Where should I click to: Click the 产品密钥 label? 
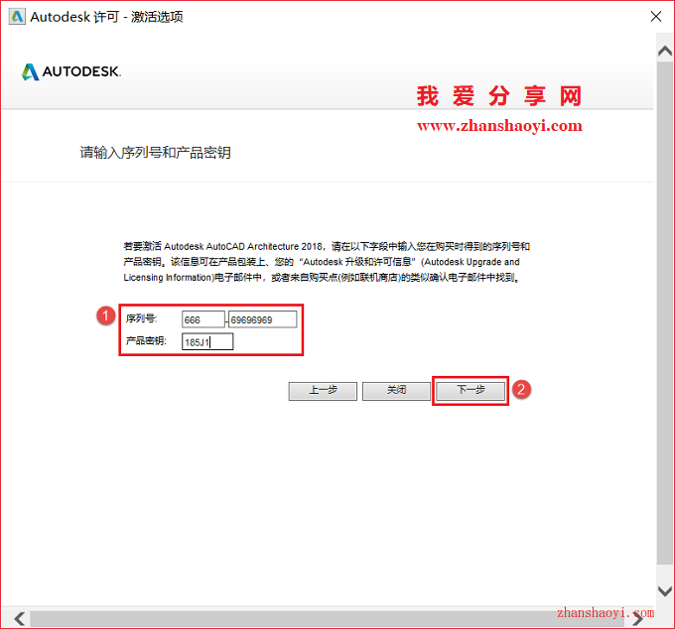coord(146,341)
